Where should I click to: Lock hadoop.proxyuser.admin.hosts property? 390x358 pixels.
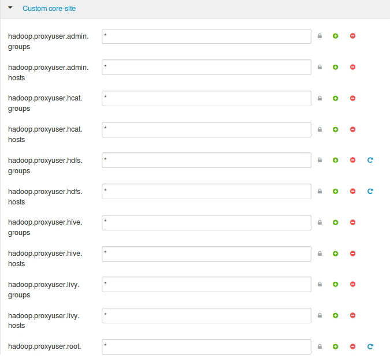[x=320, y=67]
